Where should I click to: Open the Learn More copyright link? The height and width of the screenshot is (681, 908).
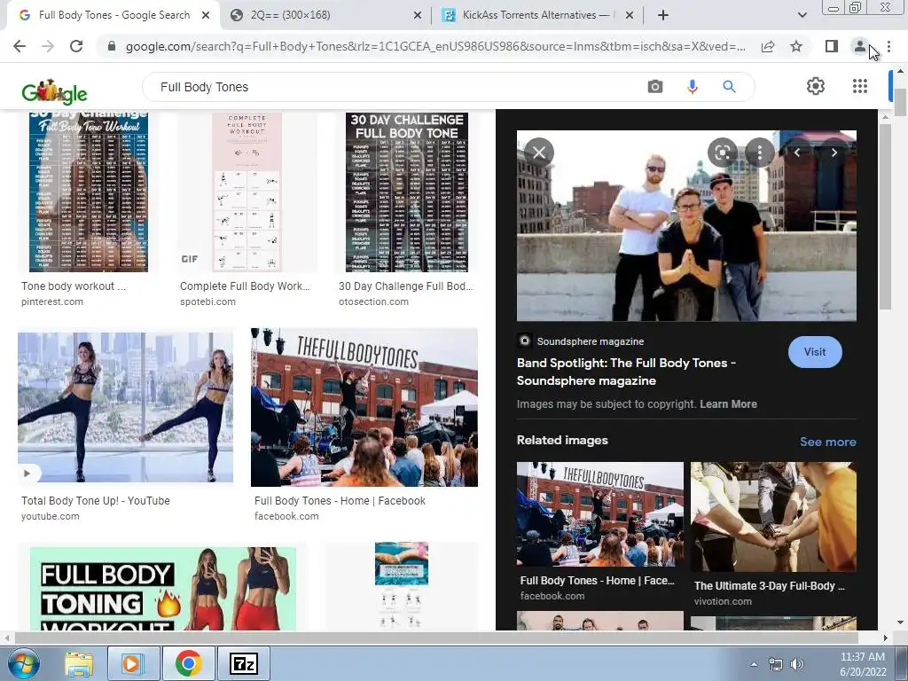coord(728,404)
